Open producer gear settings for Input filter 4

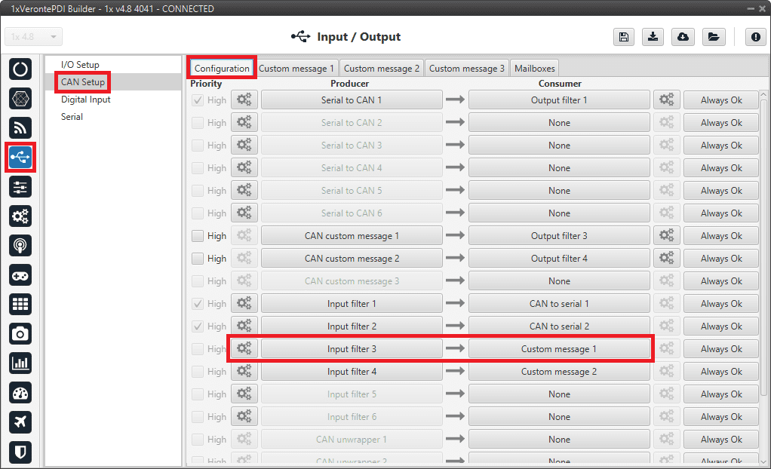point(244,371)
